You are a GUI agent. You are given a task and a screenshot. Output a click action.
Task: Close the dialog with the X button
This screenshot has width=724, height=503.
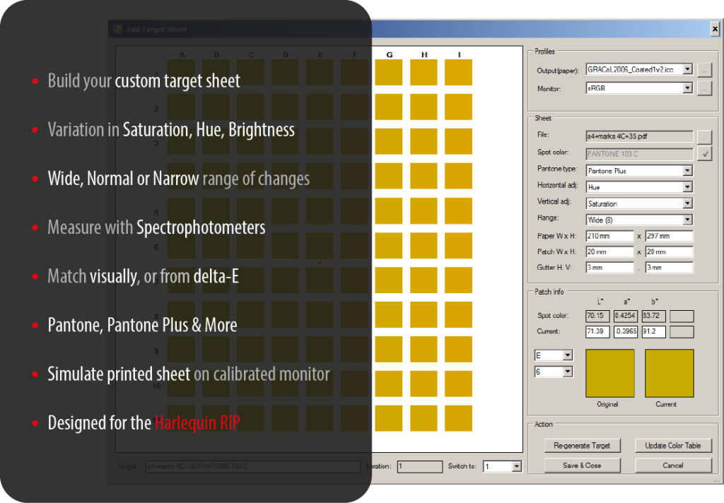point(715,29)
